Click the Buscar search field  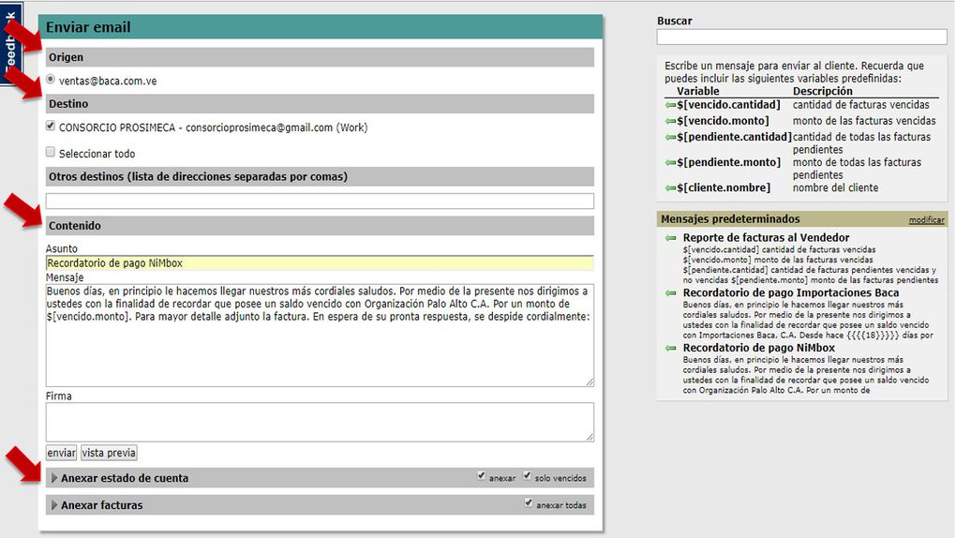(801, 37)
